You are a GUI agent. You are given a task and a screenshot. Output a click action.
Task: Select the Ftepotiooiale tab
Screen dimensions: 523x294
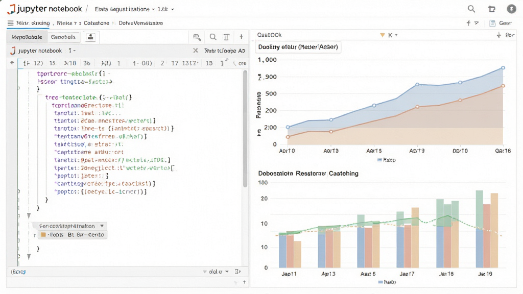point(27,37)
